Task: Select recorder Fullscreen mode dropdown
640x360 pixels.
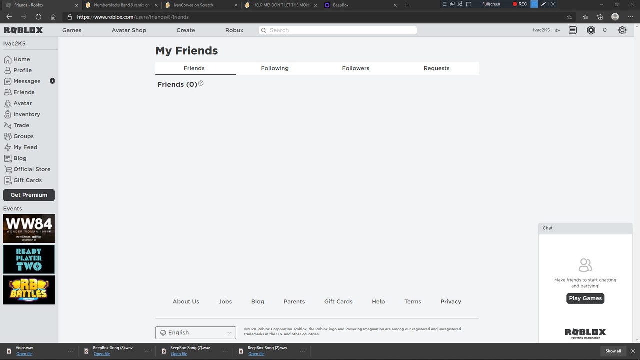Action: coord(491,4)
